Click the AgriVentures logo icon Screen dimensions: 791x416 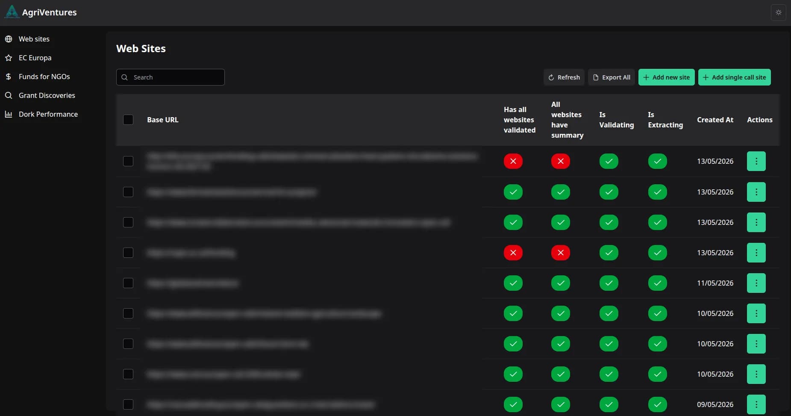[x=12, y=12]
